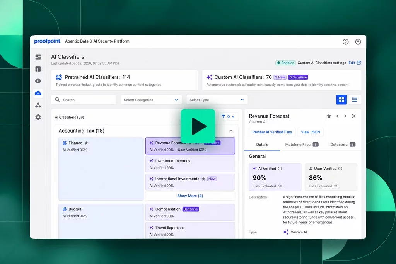
Task: Open the user account profile icon
Action: click(x=358, y=42)
